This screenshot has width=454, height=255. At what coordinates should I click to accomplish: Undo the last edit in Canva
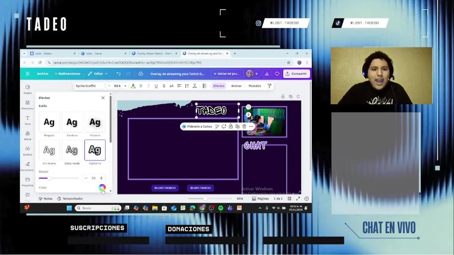(118, 74)
